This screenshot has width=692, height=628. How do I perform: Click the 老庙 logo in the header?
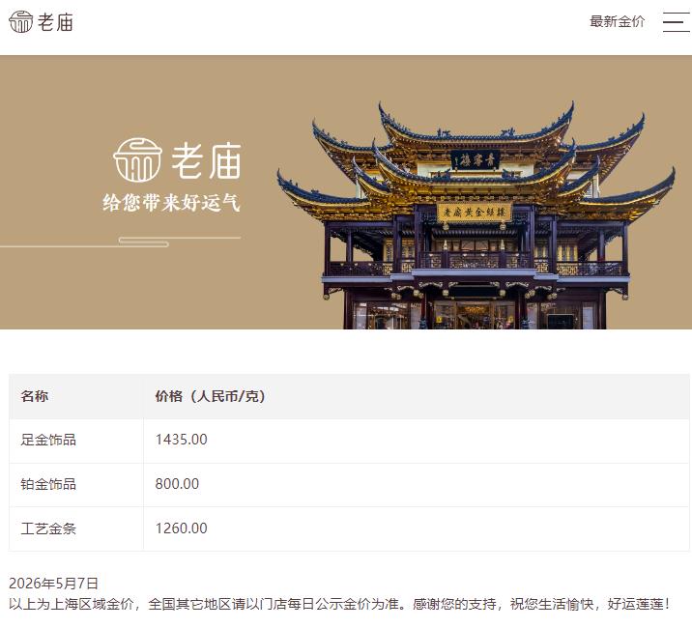tap(41, 21)
